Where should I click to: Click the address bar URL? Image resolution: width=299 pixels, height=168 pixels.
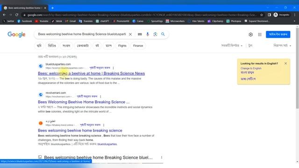click(142, 15)
